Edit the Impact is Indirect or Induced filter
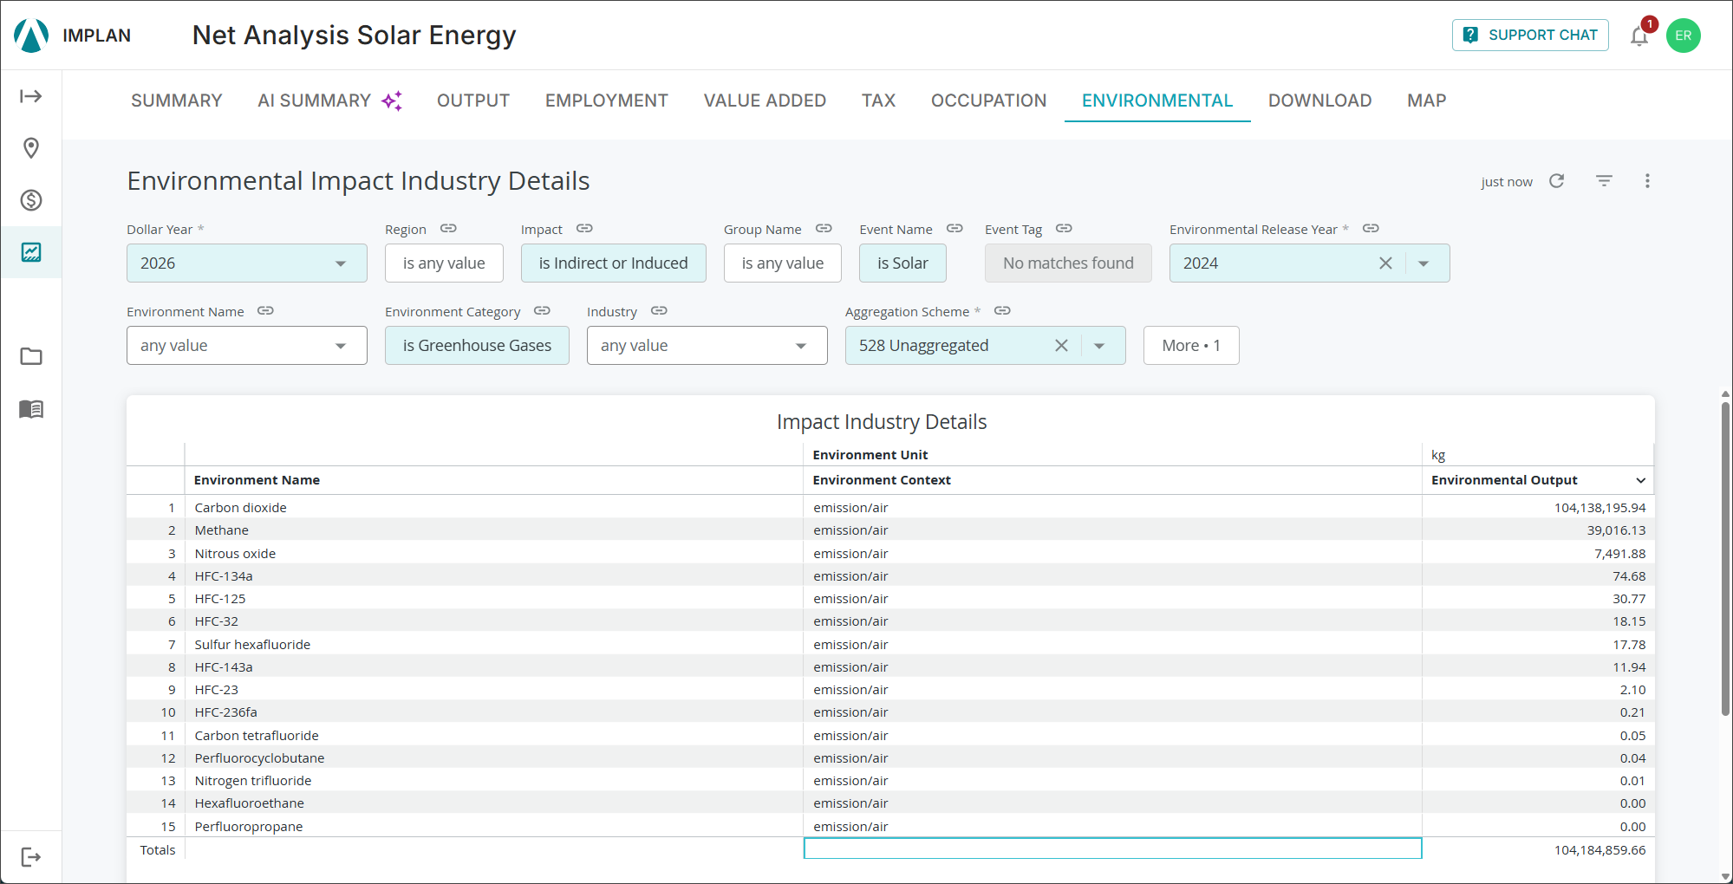1733x884 pixels. click(614, 263)
